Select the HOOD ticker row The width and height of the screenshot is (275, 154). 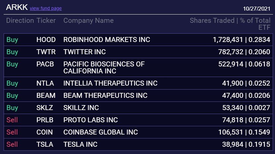(138, 40)
